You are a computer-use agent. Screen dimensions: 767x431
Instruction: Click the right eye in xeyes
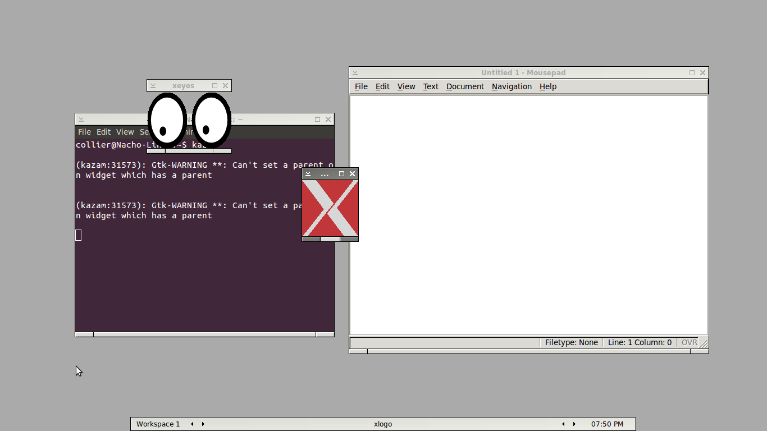(211, 120)
